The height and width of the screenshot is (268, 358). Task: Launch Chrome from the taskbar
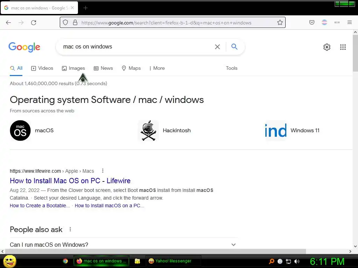(x=65, y=261)
